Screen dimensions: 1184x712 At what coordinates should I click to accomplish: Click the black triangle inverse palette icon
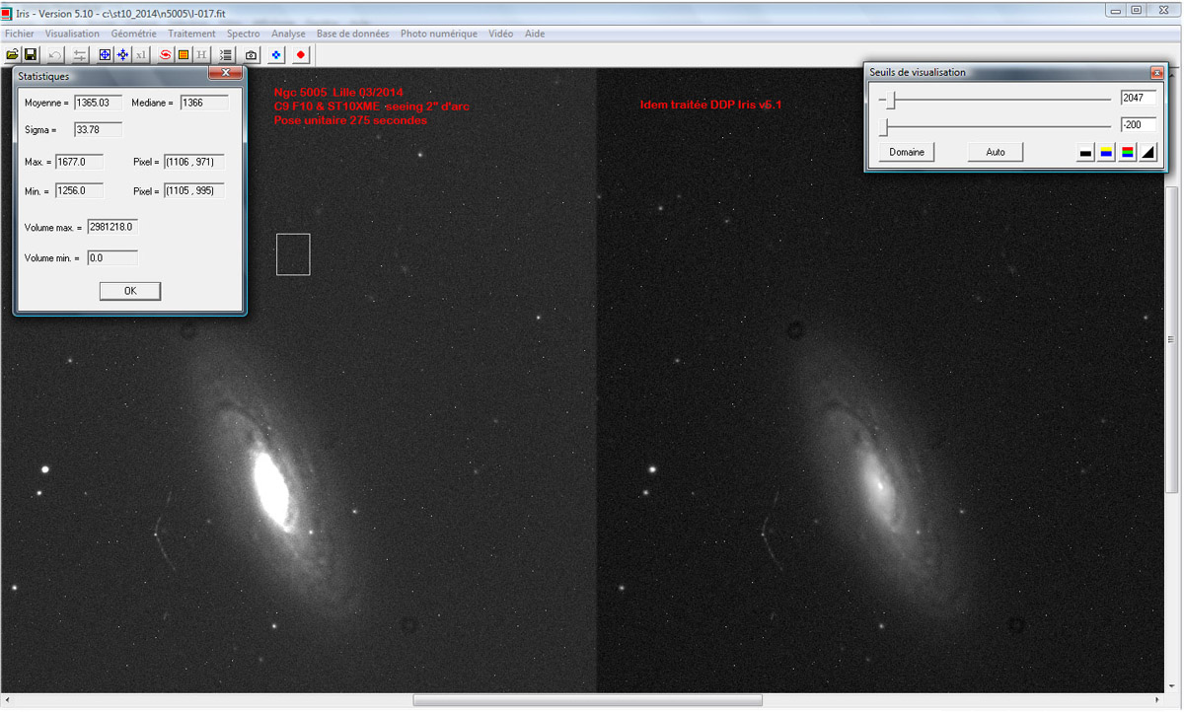pos(1148,152)
